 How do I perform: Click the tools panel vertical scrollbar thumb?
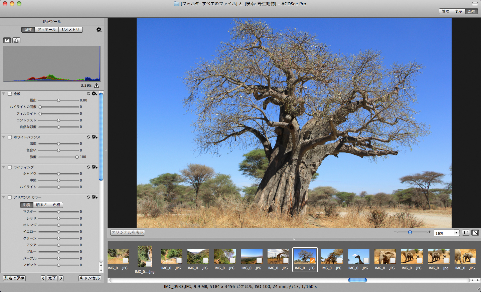[x=101, y=137]
